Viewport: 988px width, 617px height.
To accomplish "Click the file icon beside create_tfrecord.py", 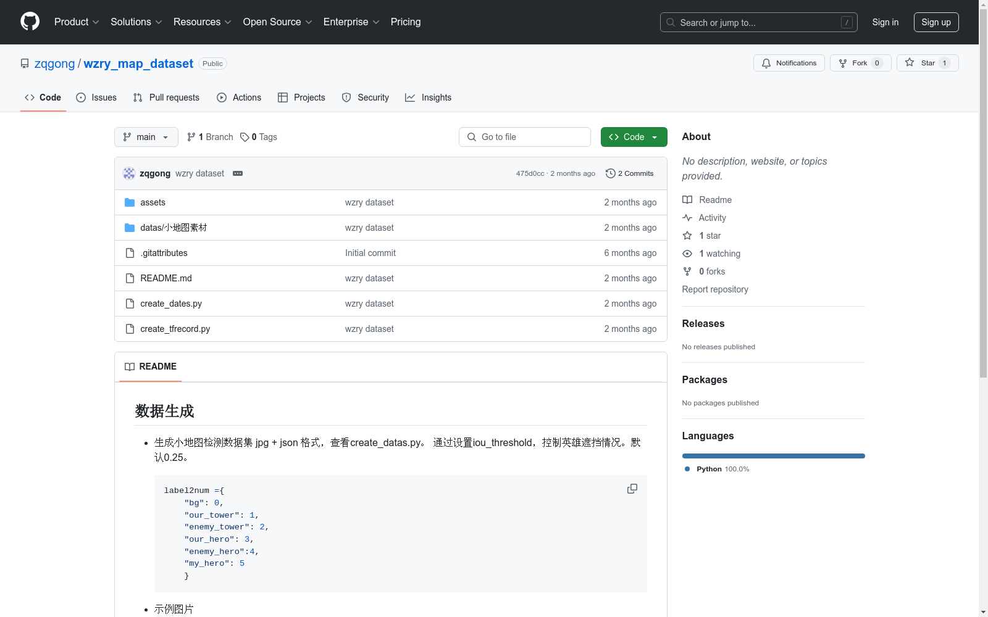I will (x=130, y=329).
